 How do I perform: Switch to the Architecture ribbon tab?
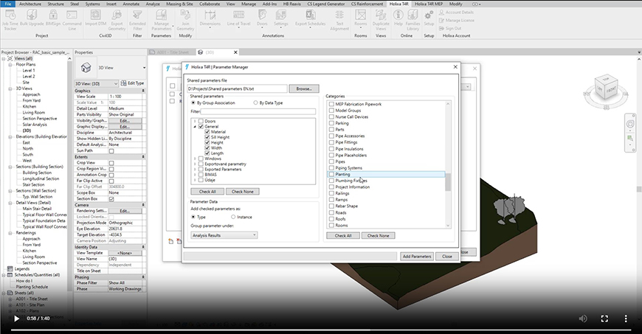(x=30, y=4)
